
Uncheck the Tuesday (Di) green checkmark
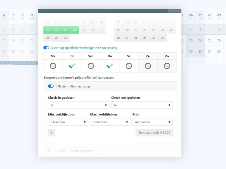click(x=72, y=66)
